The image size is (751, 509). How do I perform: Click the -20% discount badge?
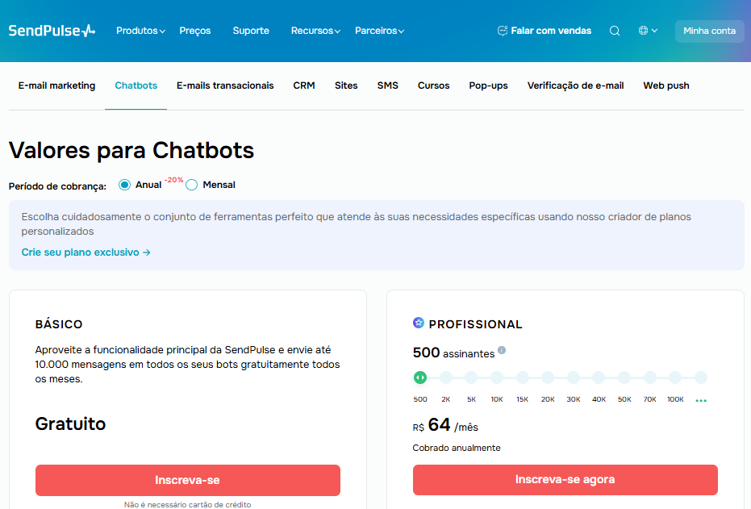point(174,180)
